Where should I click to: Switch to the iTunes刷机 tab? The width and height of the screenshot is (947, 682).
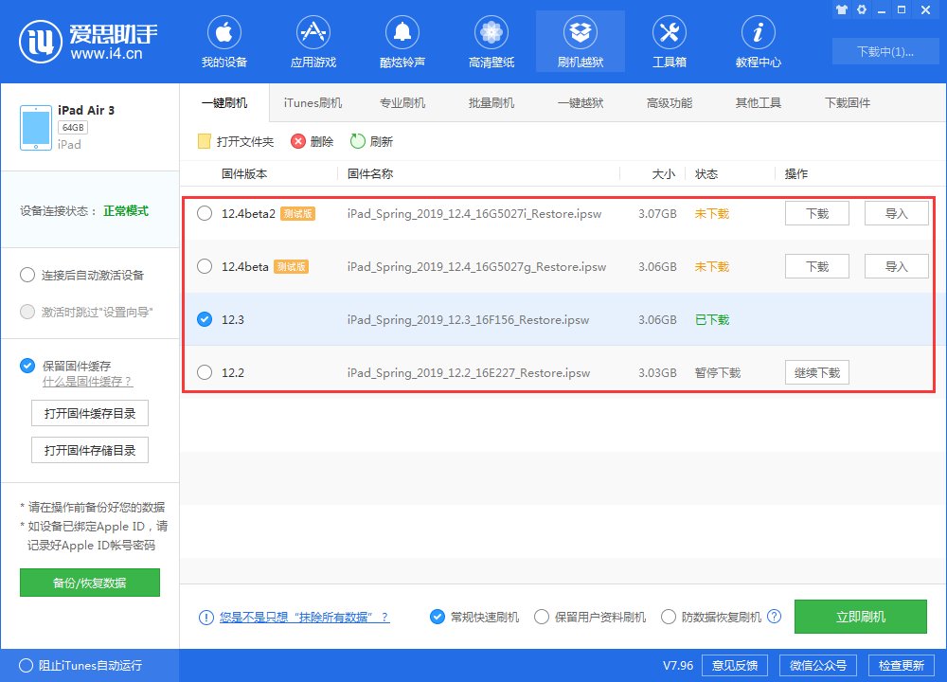coord(313,102)
